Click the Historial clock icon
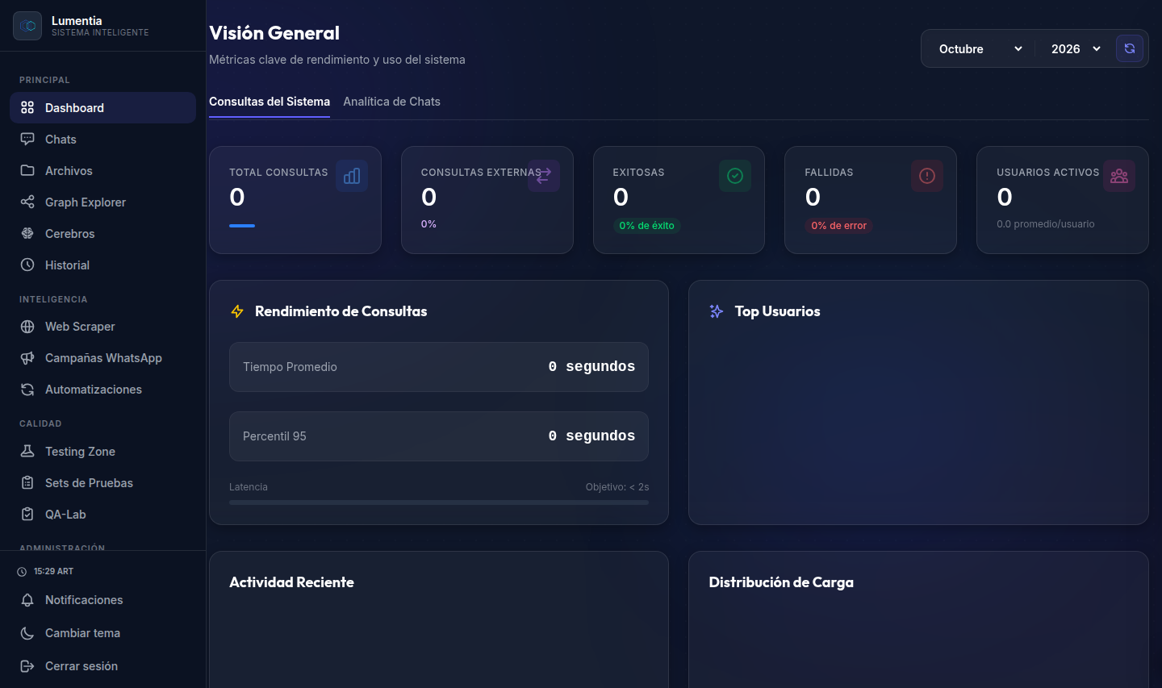This screenshot has width=1162, height=688. [27, 265]
